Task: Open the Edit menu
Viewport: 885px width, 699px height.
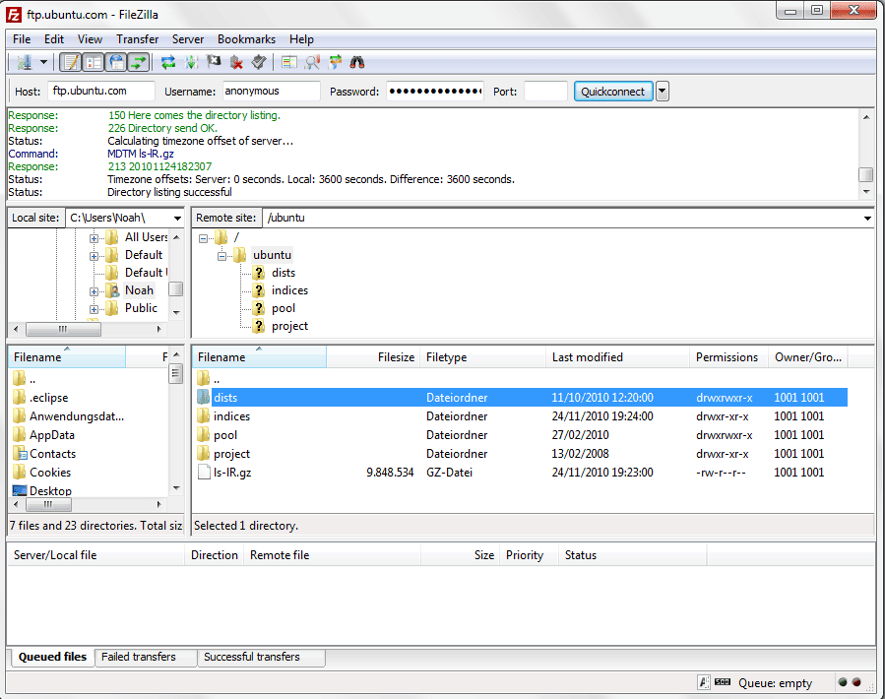Action: coord(53,39)
